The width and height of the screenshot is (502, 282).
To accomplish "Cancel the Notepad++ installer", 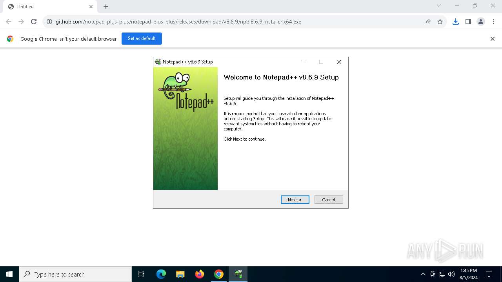I will [x=329, y=200].
